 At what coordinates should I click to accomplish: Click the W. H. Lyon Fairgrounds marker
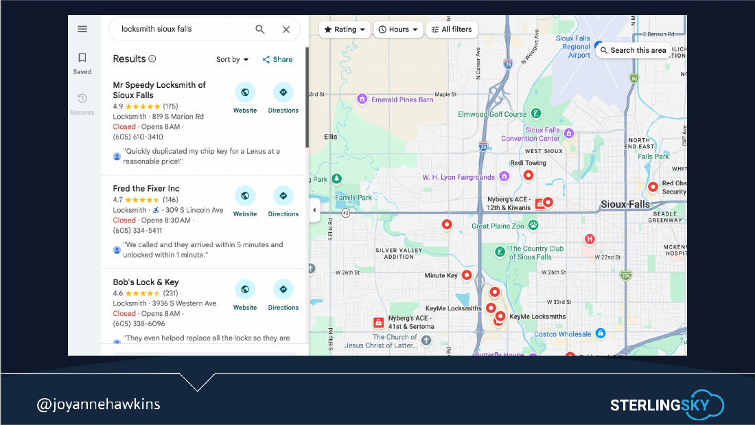pos(504,176)
